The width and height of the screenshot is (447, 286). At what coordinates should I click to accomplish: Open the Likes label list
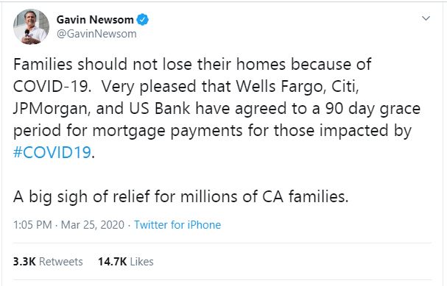[x=141, y=262]
